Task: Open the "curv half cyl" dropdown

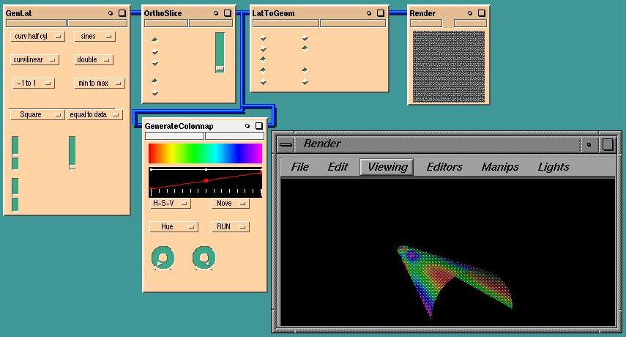Action: tap(38, 36)
